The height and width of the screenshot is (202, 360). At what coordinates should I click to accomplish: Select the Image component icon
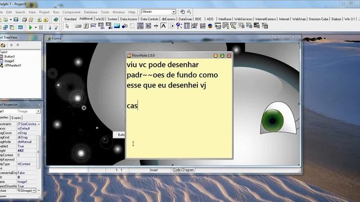coord(117,26)
